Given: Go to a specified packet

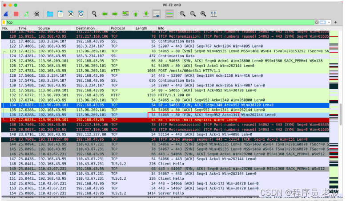Looking at the screenshot, I should click(x=125, y=14).
